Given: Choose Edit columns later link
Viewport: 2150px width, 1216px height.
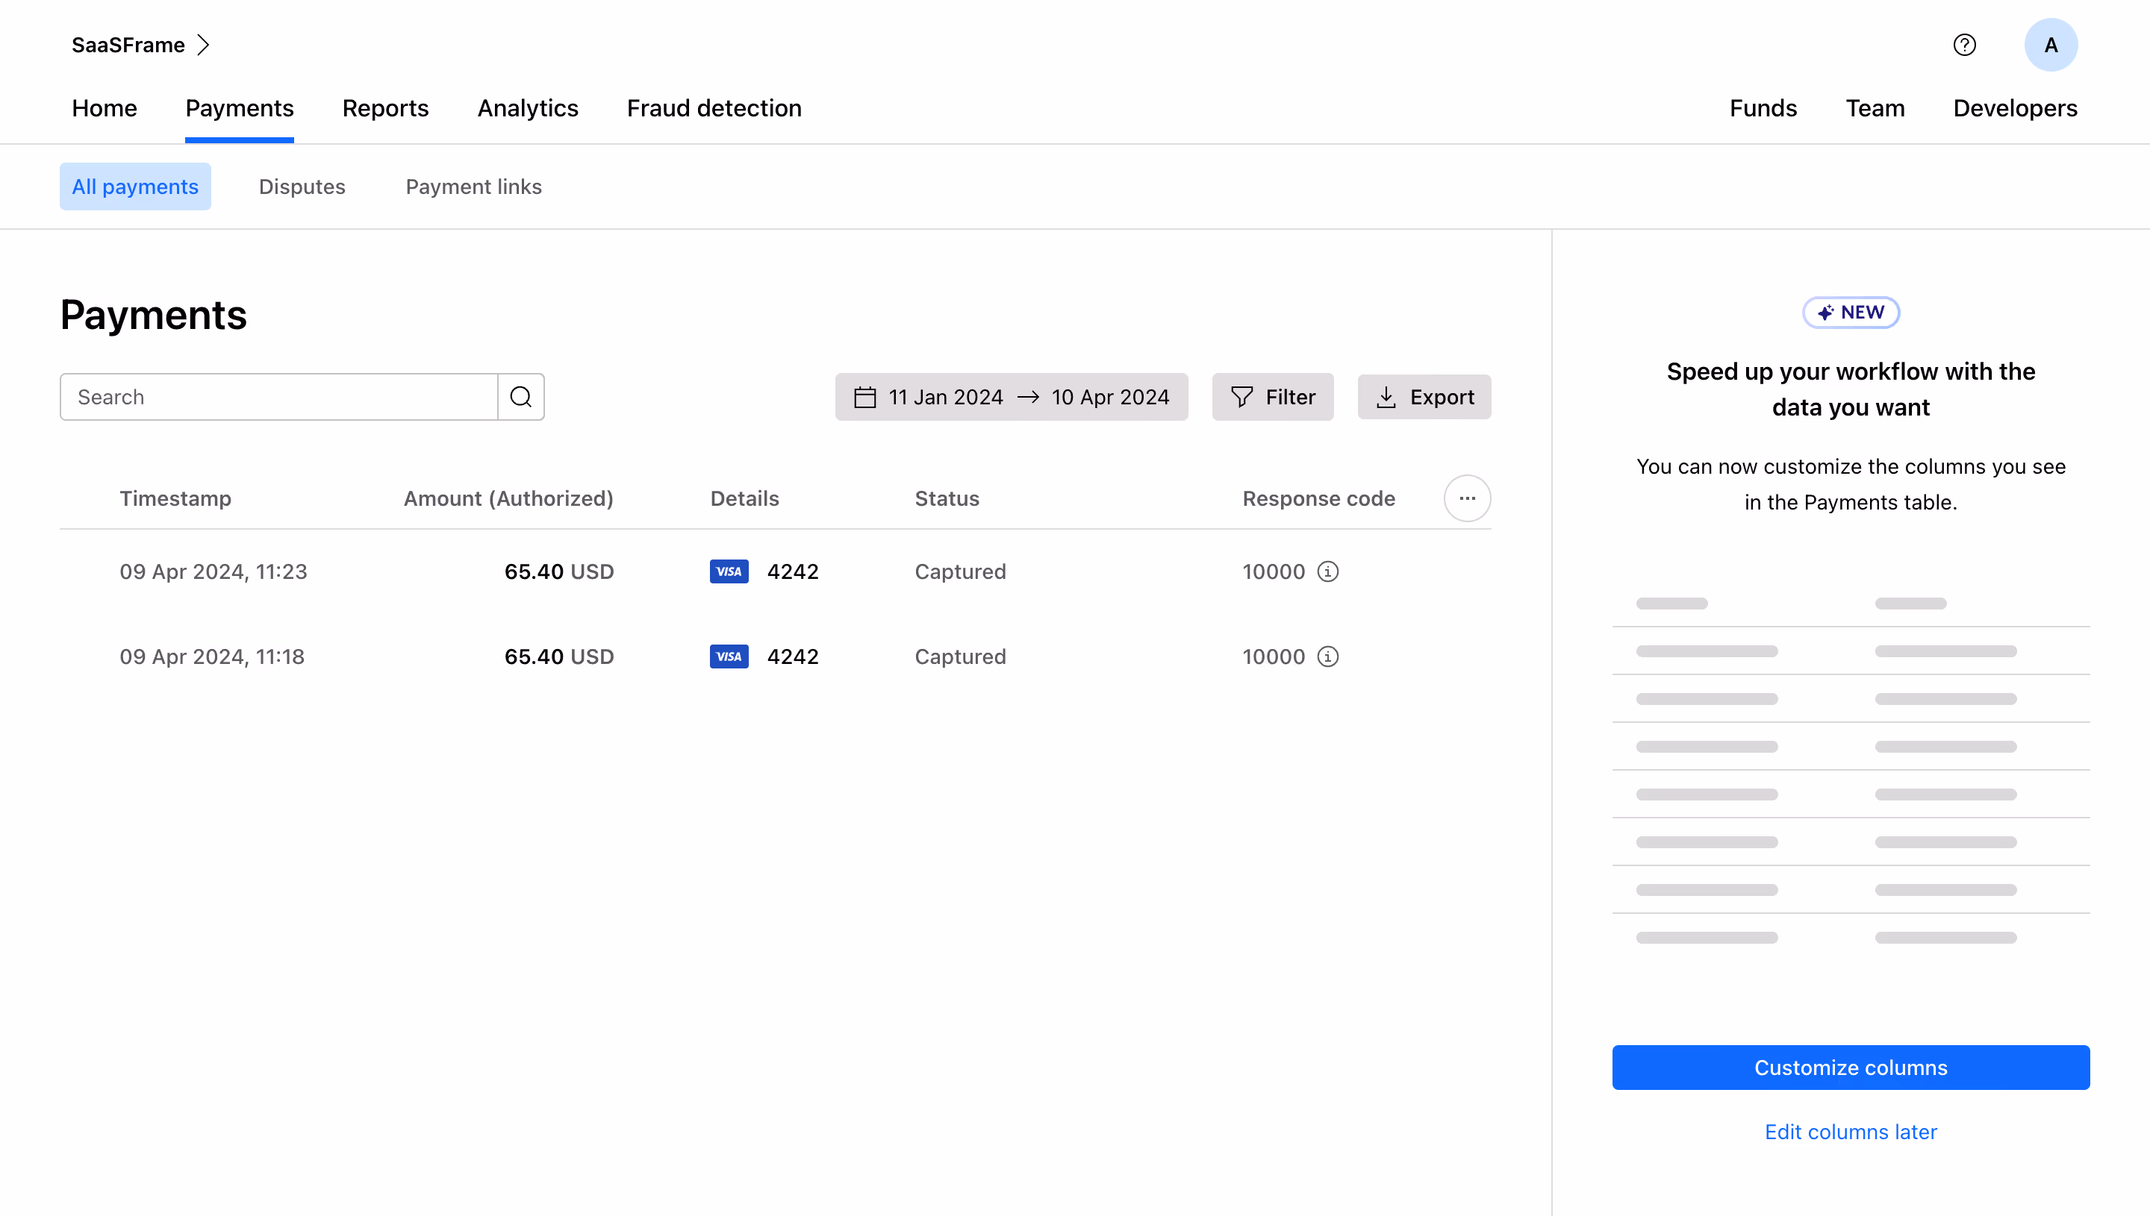Looking at the screenshot, I should point(1851,1132).
